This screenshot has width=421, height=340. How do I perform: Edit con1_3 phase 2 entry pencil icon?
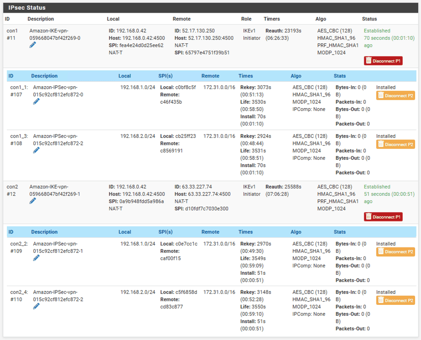36,151
